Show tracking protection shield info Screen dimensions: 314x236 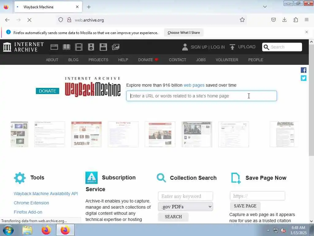pos(61,20)
